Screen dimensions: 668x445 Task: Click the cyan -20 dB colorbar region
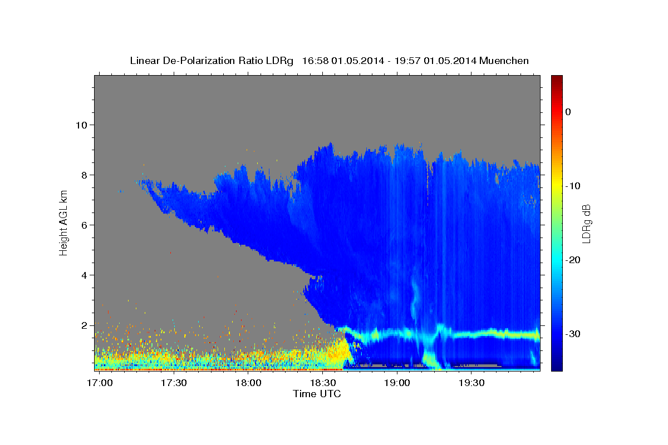(x=557, y=260)
